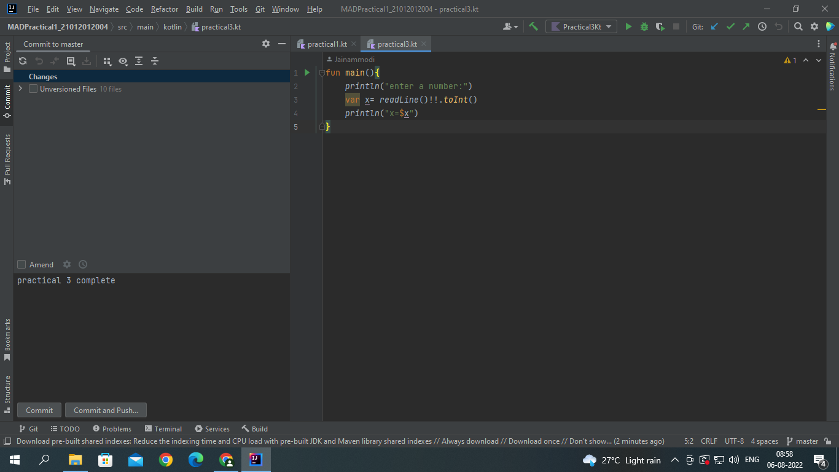
Task: Update project via blue Git arrow
Action: [714, 26]
